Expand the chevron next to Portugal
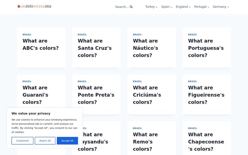This screenshot has width=248, height=155. pos(208,7)
